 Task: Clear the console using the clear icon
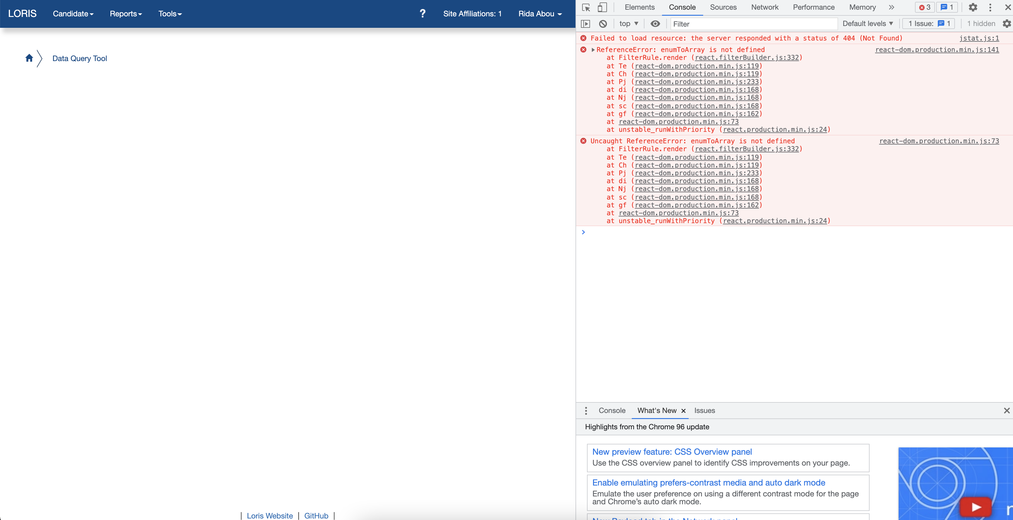[x=603, y=24]
